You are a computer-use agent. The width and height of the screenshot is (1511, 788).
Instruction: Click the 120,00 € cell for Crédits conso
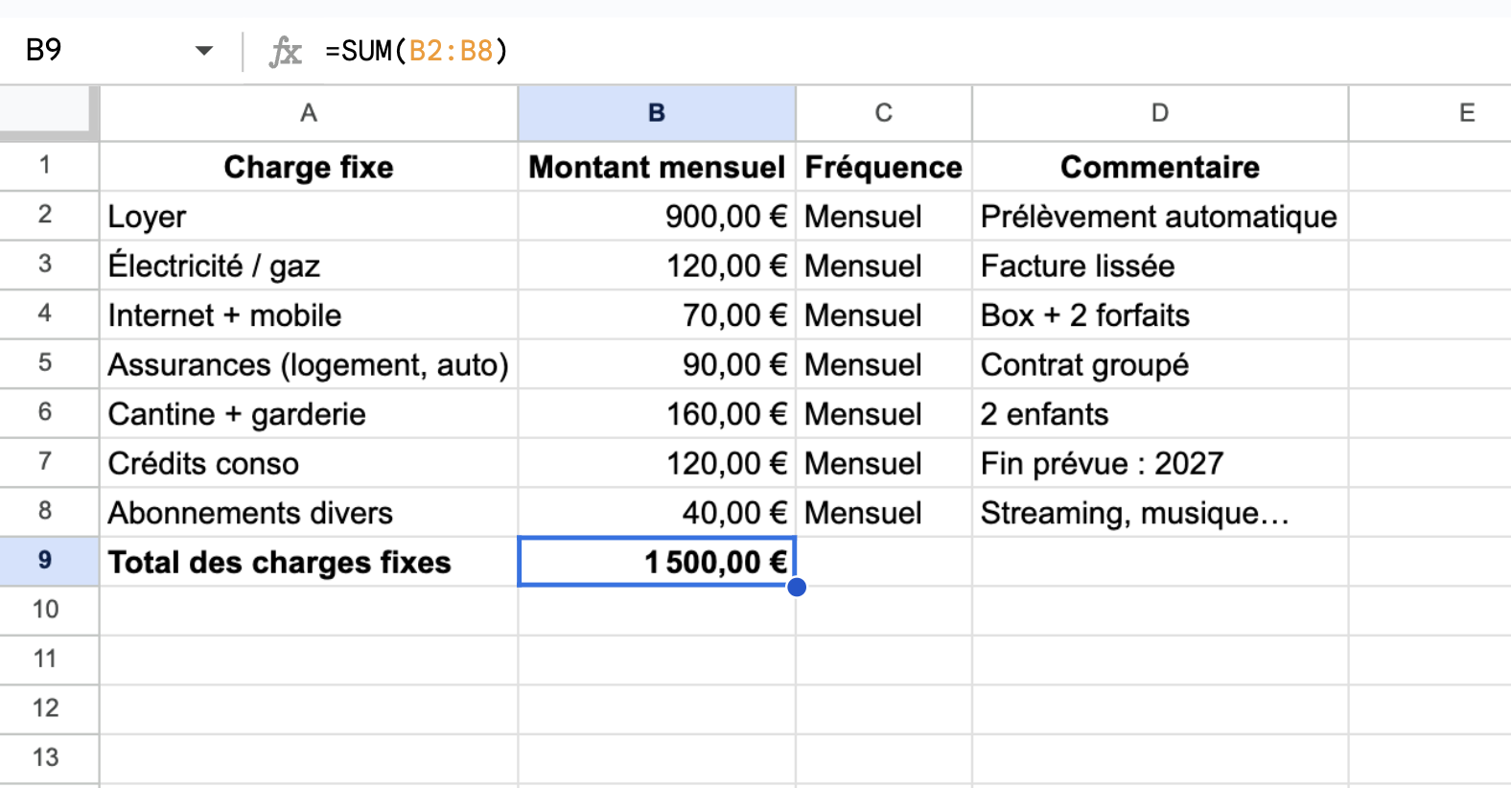[657, 463]
